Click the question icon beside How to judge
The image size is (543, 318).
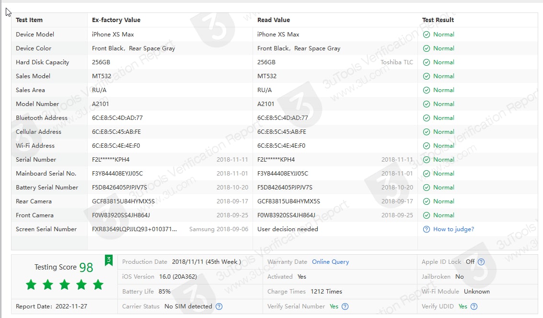[427, 229]
